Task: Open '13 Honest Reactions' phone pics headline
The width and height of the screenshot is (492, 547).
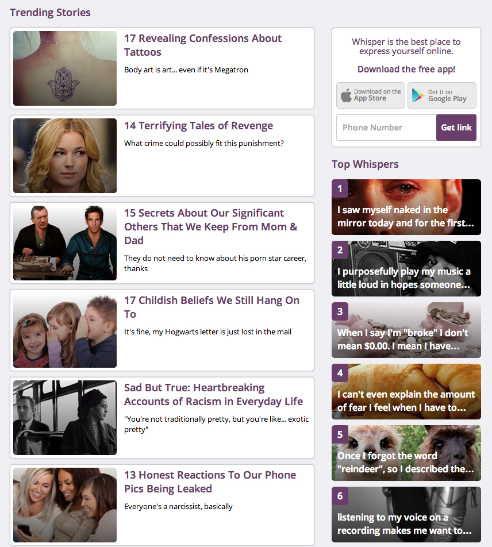Action: tap(210, 481)
